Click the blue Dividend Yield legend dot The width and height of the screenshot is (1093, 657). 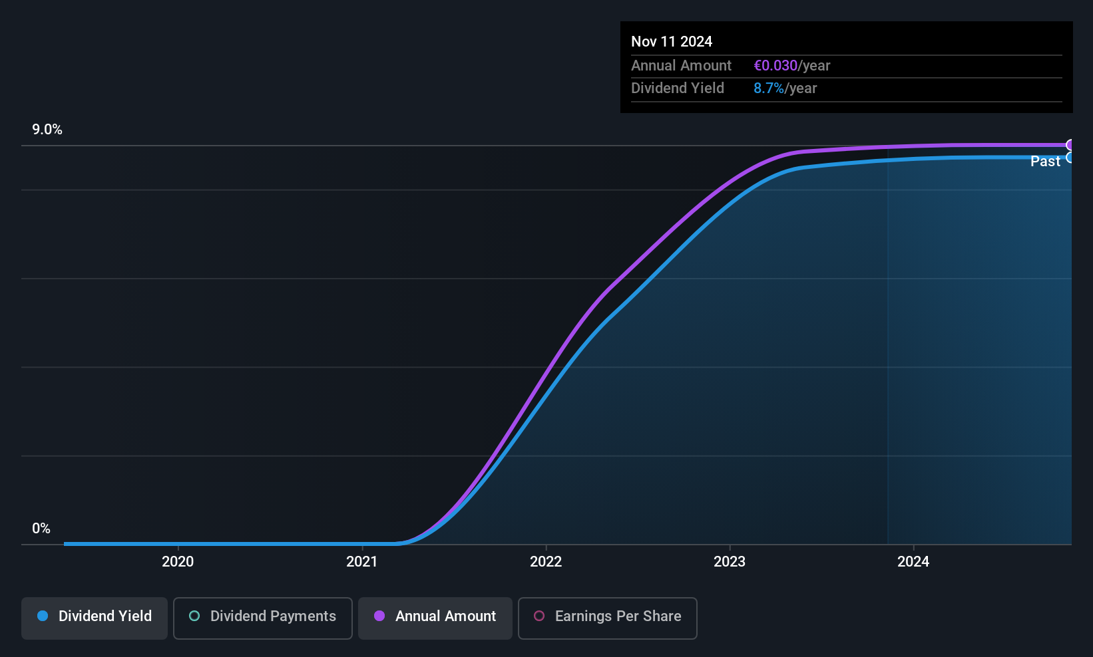[43, 616]
